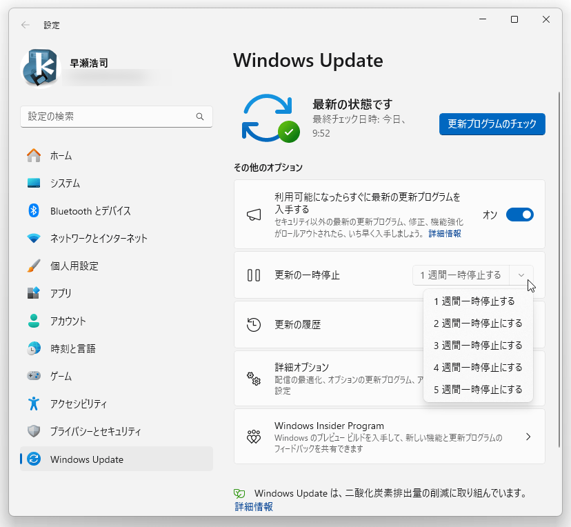This screenshot has width=571, height=527.
Task: Click the update history clock icon
Action: 254,324
